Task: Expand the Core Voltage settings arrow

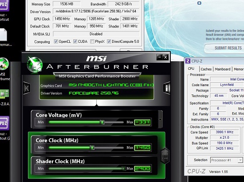Action: click(x=160, y=119)
